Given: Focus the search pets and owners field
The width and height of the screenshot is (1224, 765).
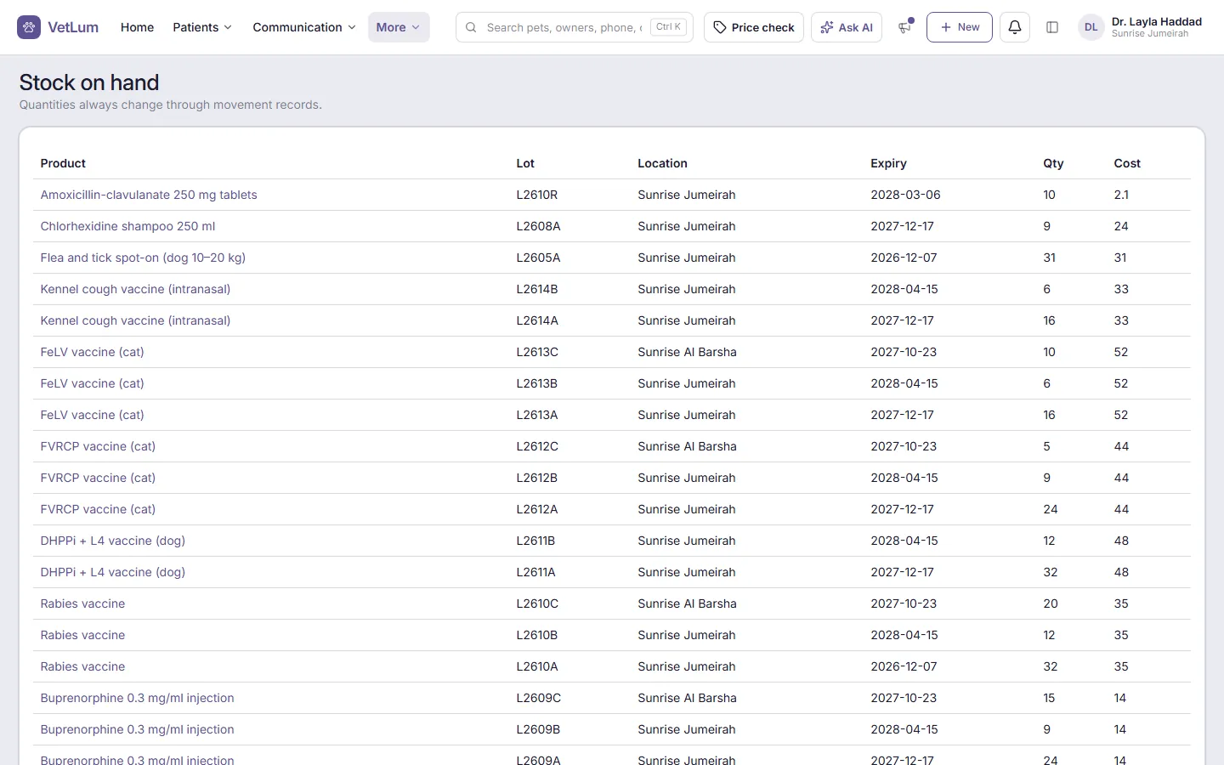Looking at the screenshot, I should point(575,27).
